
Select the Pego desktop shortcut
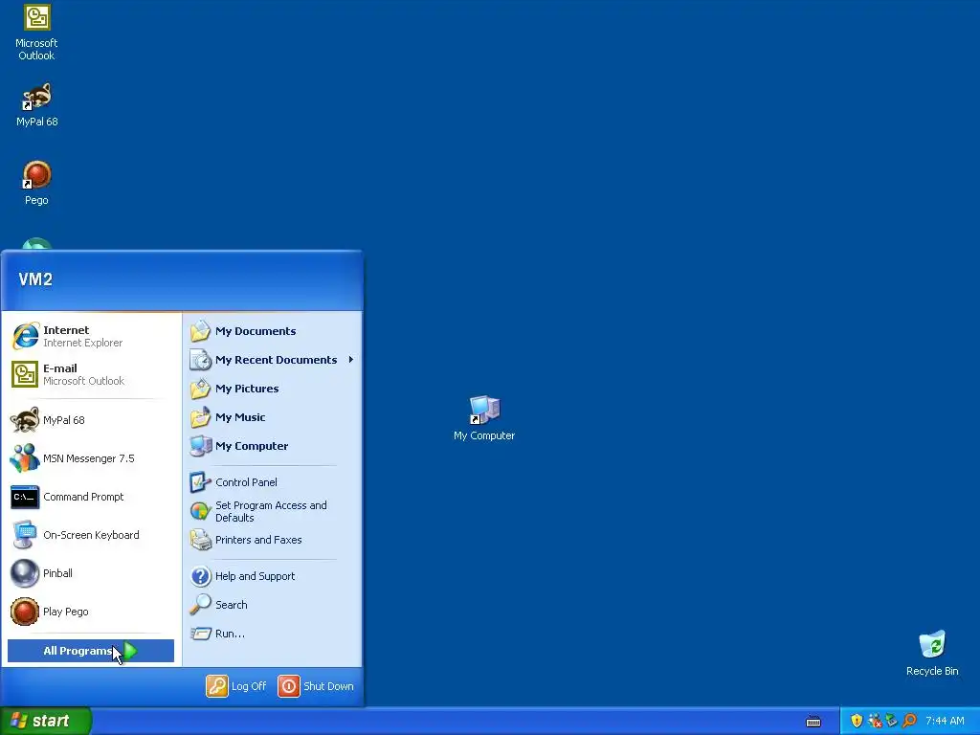[x=36, y=184]
